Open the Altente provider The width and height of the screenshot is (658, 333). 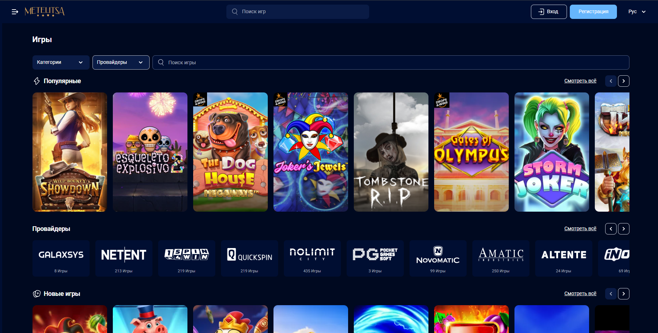click(564, 258)
